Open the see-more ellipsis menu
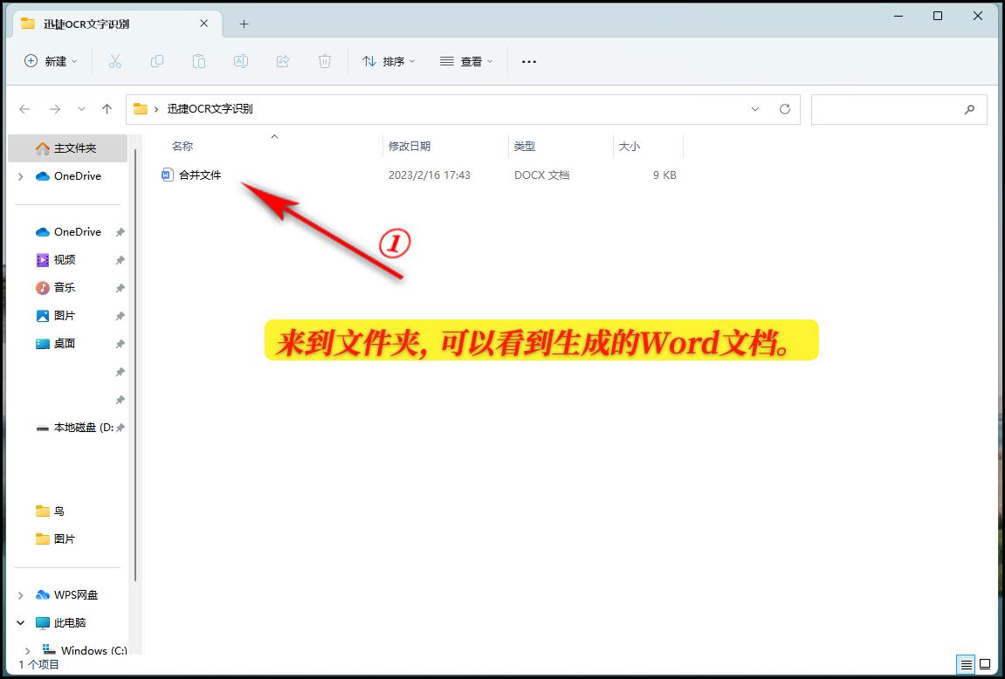1005x679 pixels. pos(528,61)
